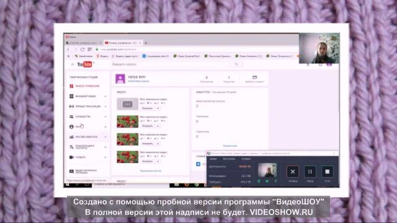Image resolution: width=397 pixels, height=223 pixels.
Task: Click Показать все in Analytics widget
Action: 230,146
